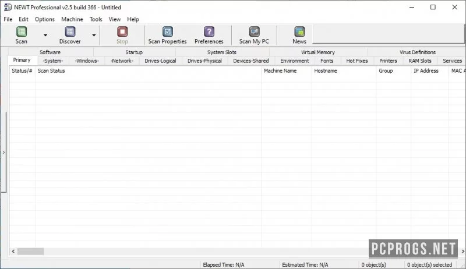Screen dimensions: 466x269
Task: Open the Drives-Physical tab
Action: coord(205,61)
